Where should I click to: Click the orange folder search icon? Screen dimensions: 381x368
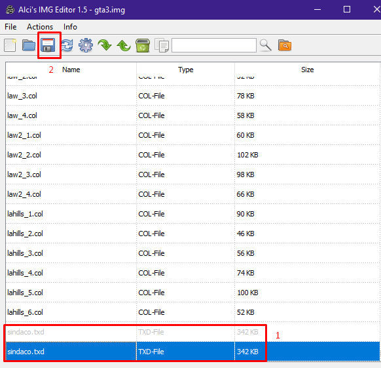point(285,45)
